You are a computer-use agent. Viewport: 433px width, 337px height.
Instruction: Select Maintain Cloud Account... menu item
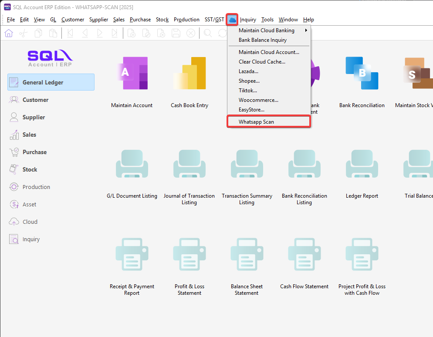click(x=269, y=52)
